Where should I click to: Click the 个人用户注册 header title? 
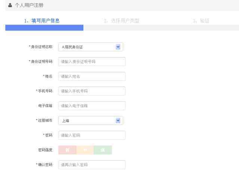click(x=29, y=5)
